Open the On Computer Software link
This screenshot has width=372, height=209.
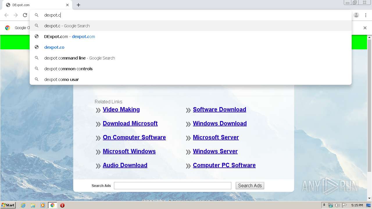(134, 137)
